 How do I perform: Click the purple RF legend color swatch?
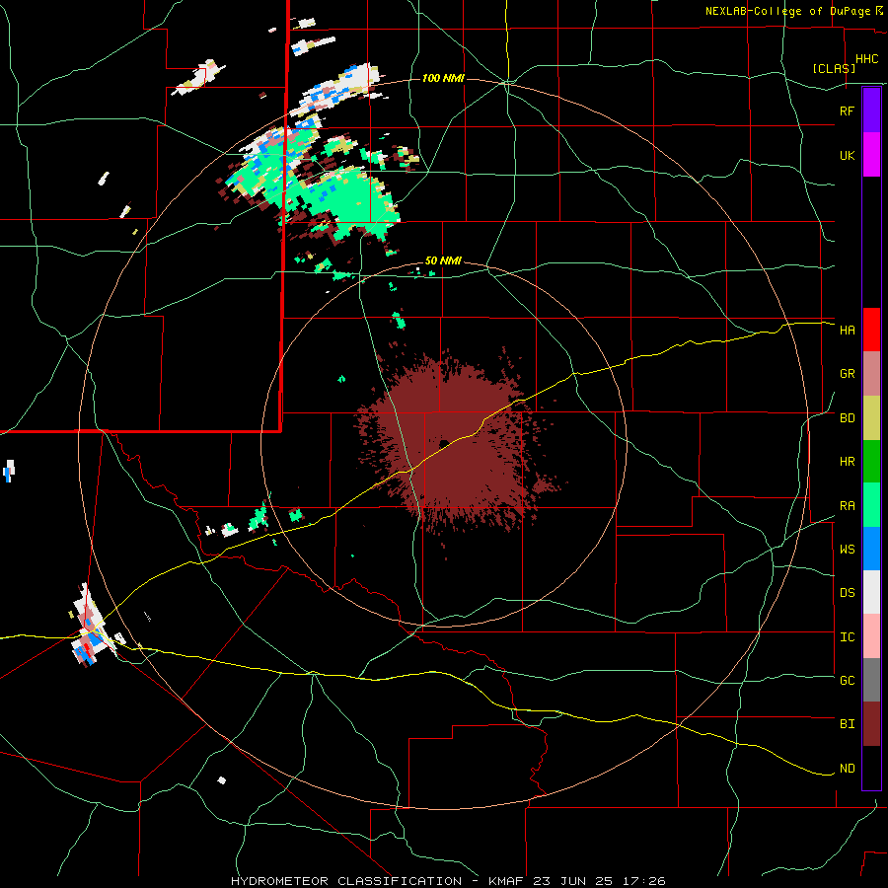tap(871, 110)
